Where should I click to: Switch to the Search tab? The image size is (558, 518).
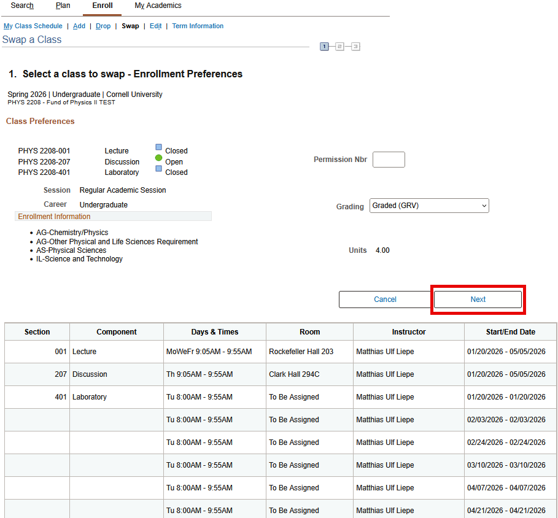click(x=21, y=6)
